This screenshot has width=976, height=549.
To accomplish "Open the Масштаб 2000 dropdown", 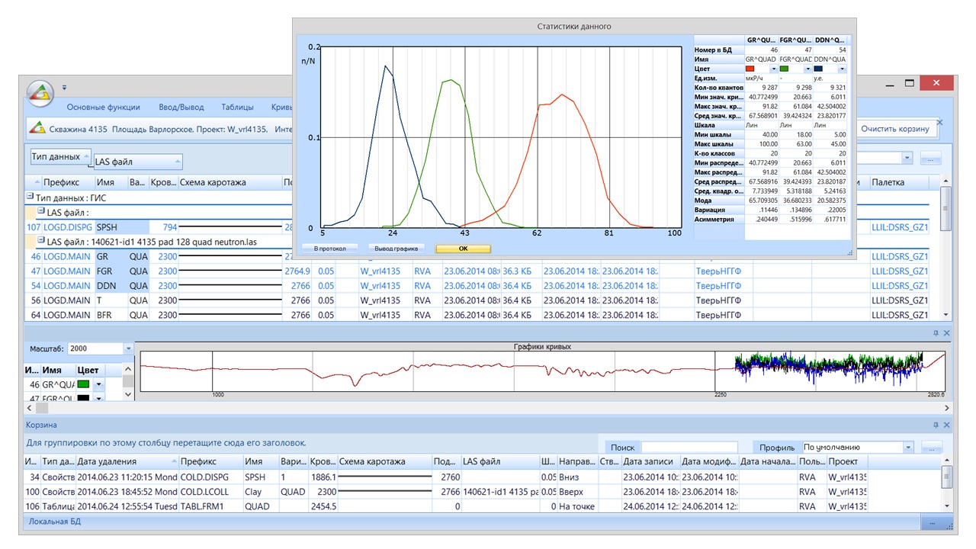I will pyautogui.click(x=128, y=348).
